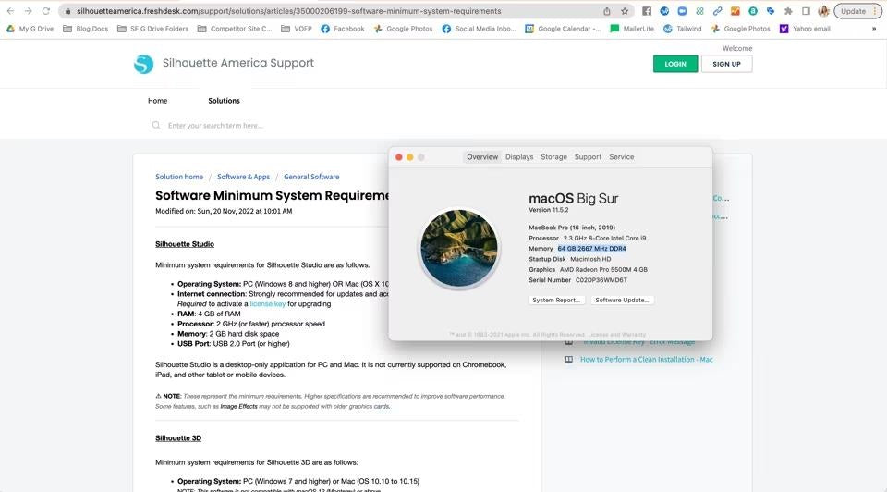Screen dimensions: 887x492
Task: Follow the General Software breadcrumb link
Action: tap(311, 177)
